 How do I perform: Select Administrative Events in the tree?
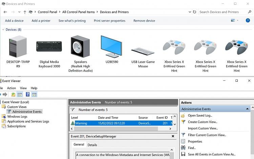(27, 112)
